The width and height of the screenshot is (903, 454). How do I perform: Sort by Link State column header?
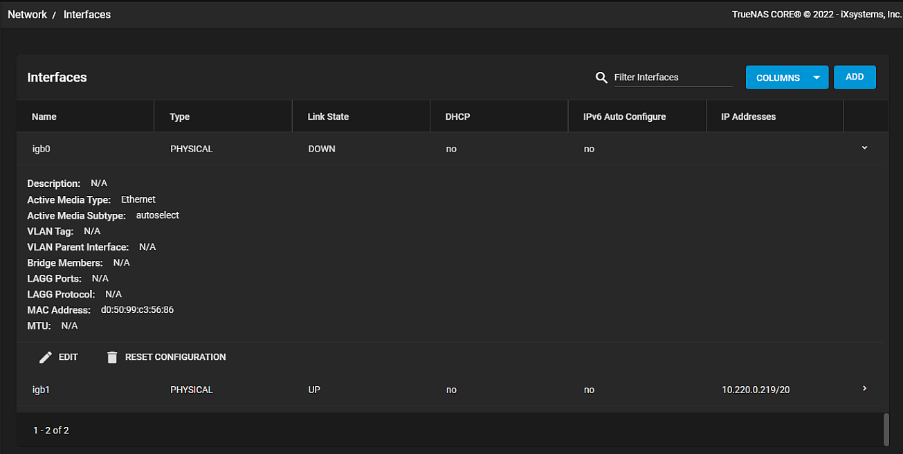(x=328, y=116)
